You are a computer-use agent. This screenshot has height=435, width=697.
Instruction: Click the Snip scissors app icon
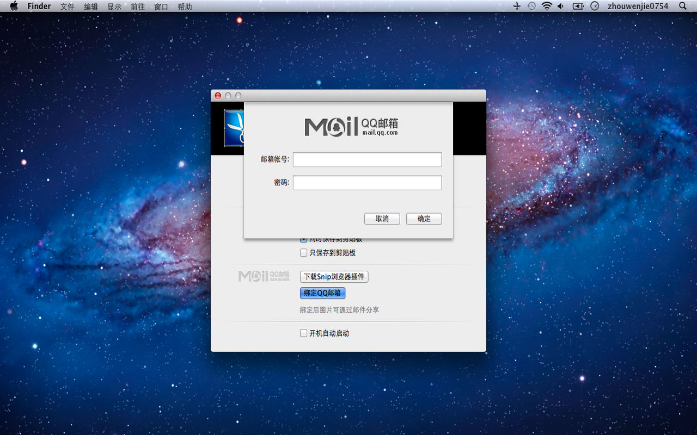pyautogui.click(x=234, y=128)
